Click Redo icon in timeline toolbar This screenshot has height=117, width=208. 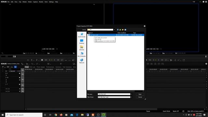point(37,64)
